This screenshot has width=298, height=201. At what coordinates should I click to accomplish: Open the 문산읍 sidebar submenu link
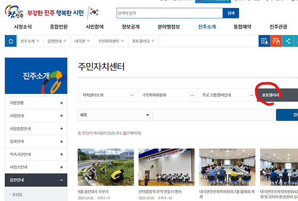pyautogui.click(x=17, y=195)
